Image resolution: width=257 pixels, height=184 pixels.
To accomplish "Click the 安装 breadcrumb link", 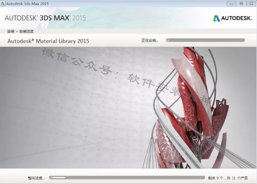I will coord(10,31).
